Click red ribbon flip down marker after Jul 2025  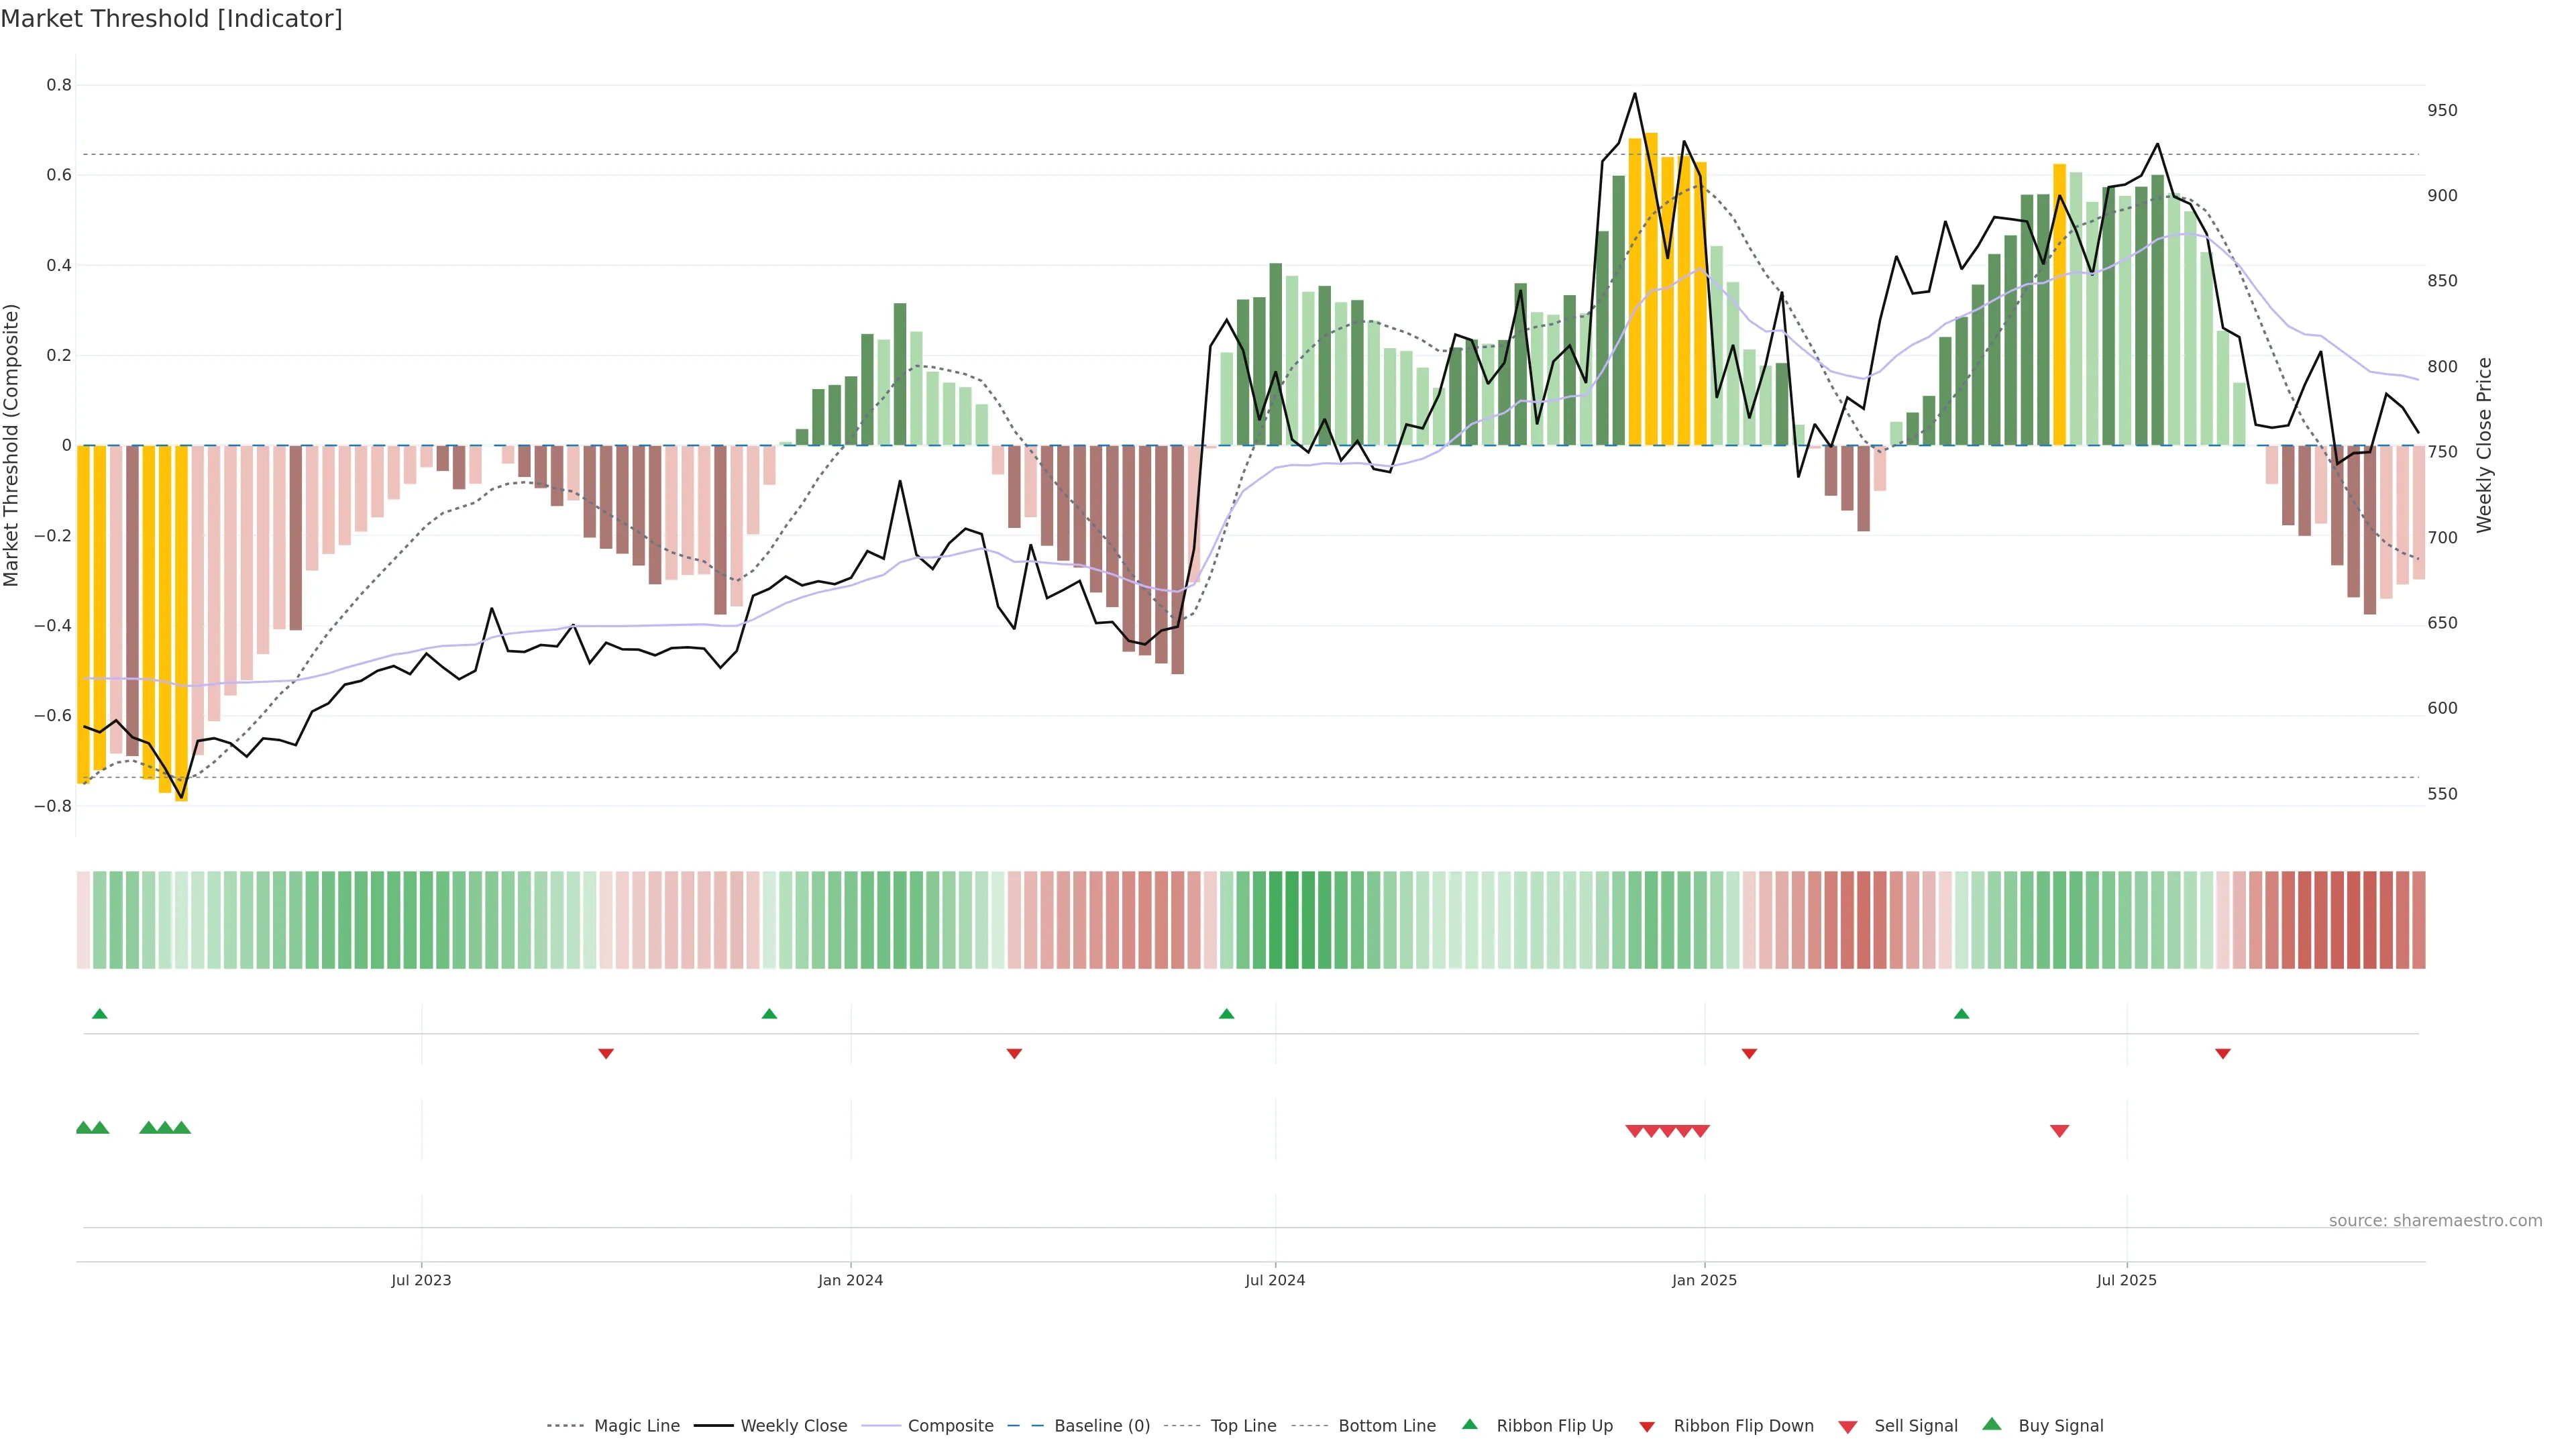(x=2223, y=1053)
